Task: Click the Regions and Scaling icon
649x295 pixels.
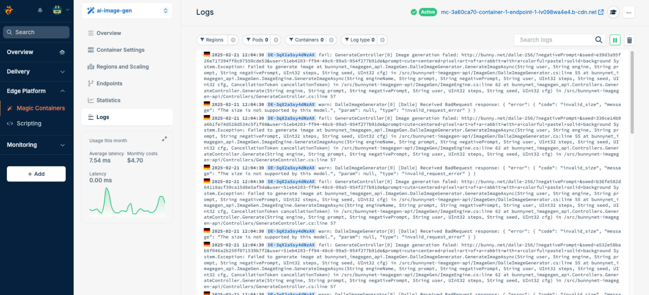Action: [91, 67]
